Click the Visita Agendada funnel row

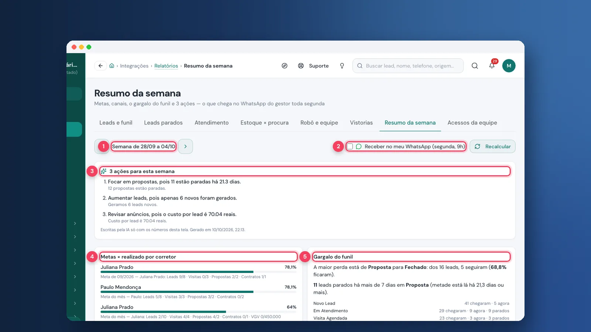tap(411, 318)
